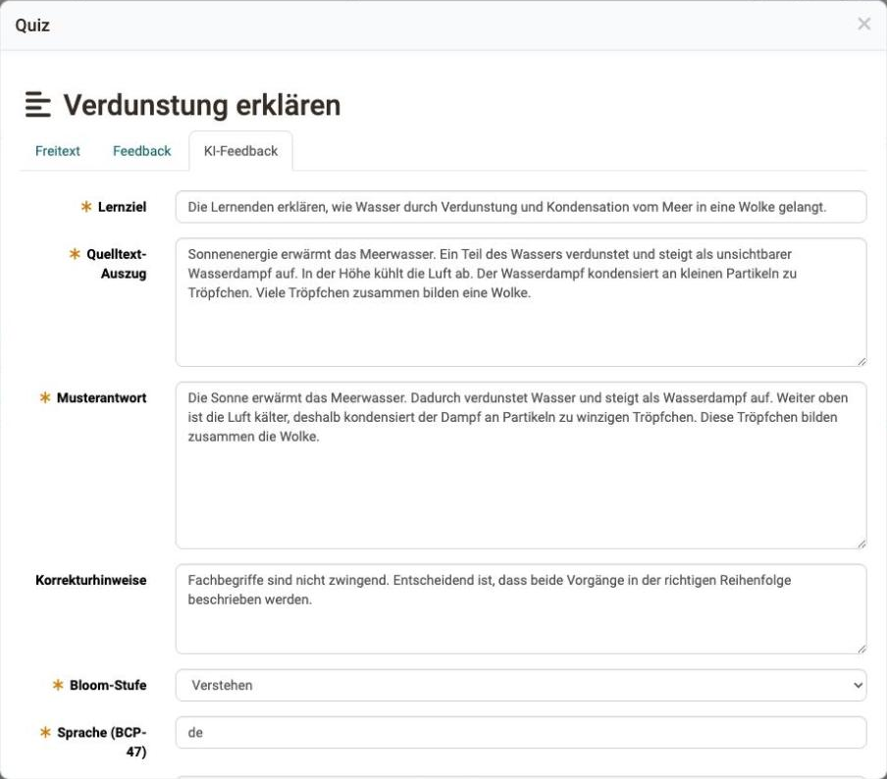Click the Quelltext-Auszug text area
Image resolution: width=887 pixels, height=779 pixels.
tap(520, 302)
